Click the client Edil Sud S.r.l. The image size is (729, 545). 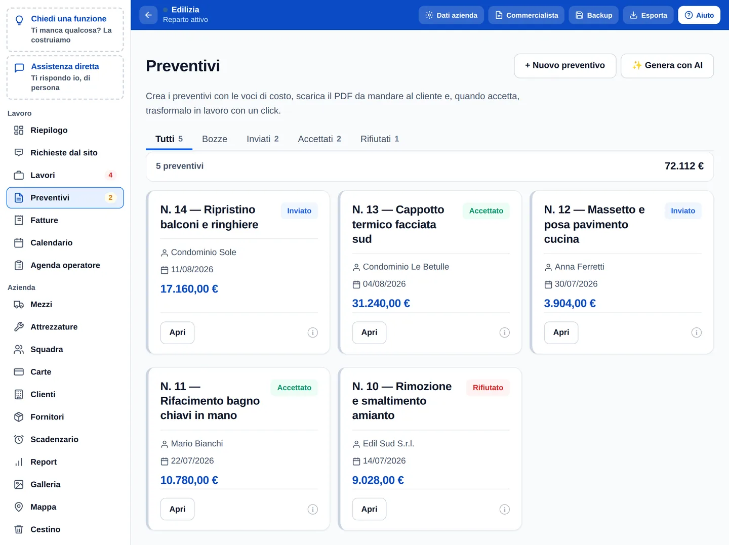[x=388, y=444]
